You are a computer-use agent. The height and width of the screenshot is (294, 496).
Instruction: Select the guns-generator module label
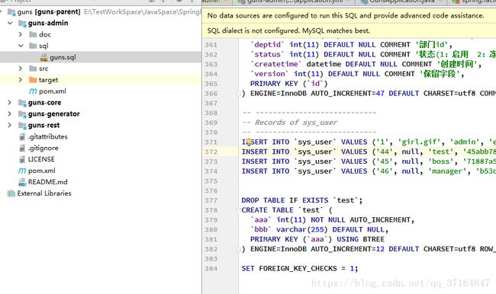pyautogui.click(x=53, y=113)
